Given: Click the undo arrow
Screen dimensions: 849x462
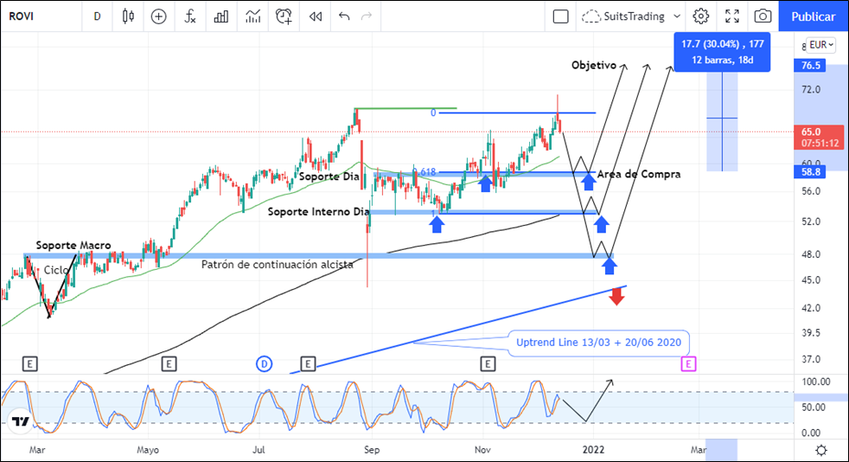Looking at the screenshot, I should click(345, 16).
